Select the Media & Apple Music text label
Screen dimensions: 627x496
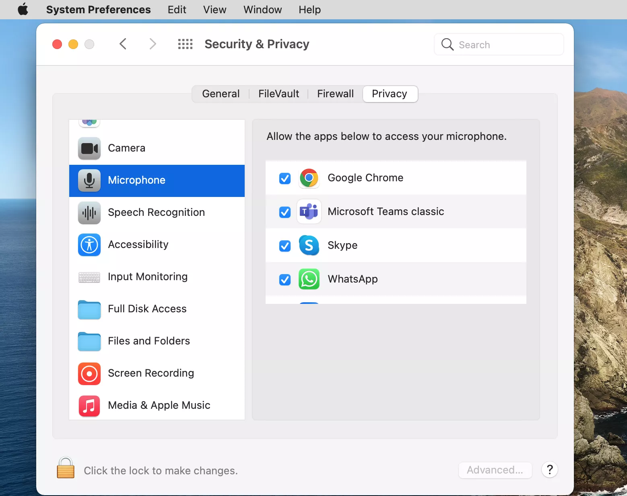tap(159, 405)
